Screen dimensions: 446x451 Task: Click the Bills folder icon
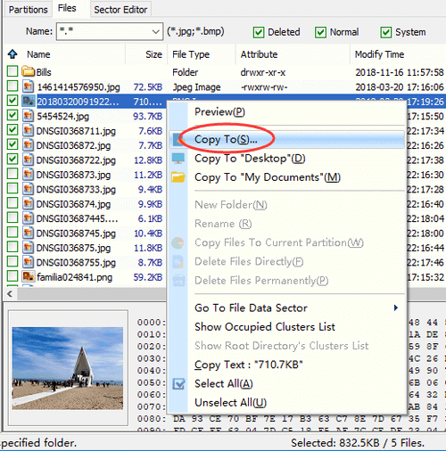point(29,72)
